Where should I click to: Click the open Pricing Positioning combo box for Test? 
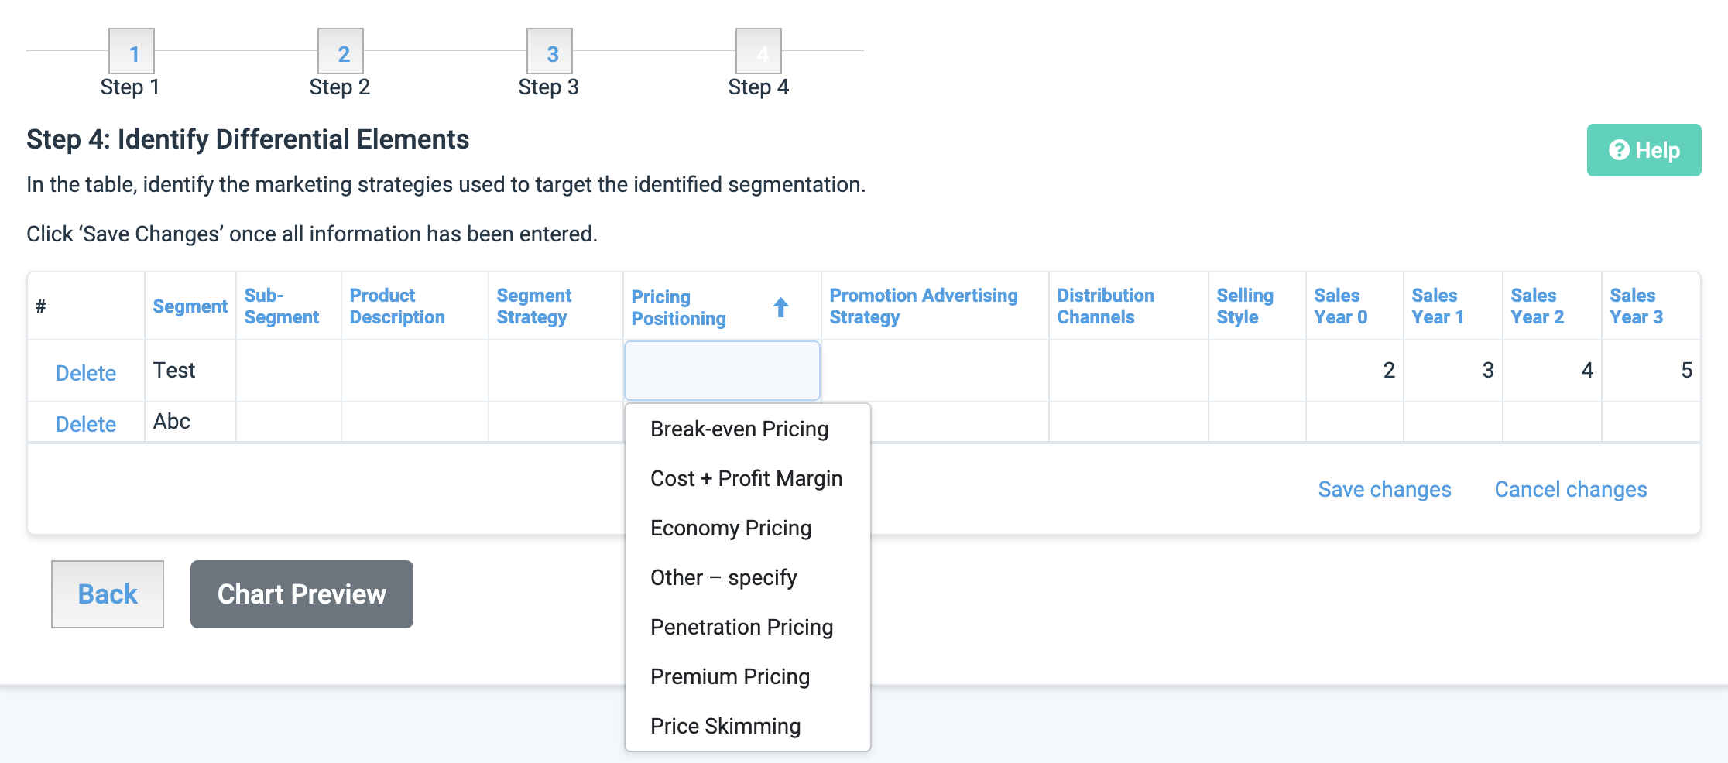pos(722,371)
